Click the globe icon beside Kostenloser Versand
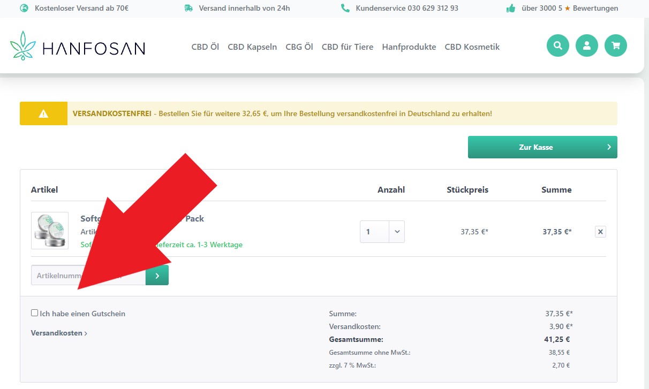 point(24,8)
